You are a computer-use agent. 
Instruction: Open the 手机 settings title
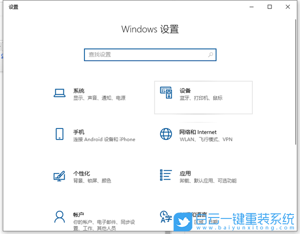(79, 132)
